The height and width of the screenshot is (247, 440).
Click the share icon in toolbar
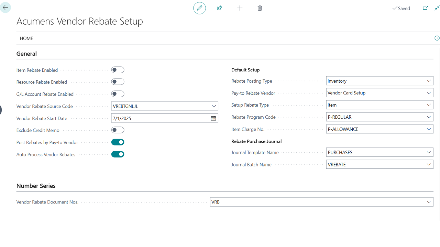tap(219, 8)
